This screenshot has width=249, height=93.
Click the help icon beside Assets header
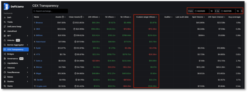(63, 17)
